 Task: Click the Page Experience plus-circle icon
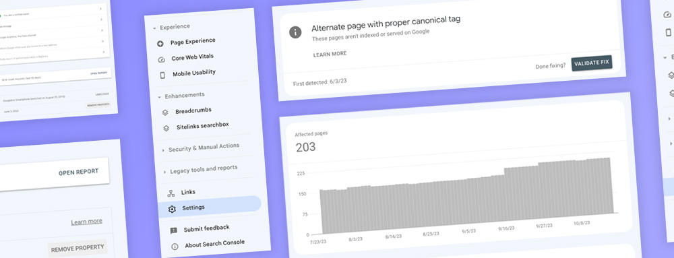160,44
